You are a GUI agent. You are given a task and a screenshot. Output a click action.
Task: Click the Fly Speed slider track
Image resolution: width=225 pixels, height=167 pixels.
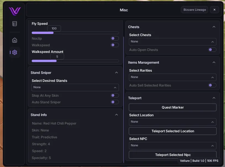point(75,33)
